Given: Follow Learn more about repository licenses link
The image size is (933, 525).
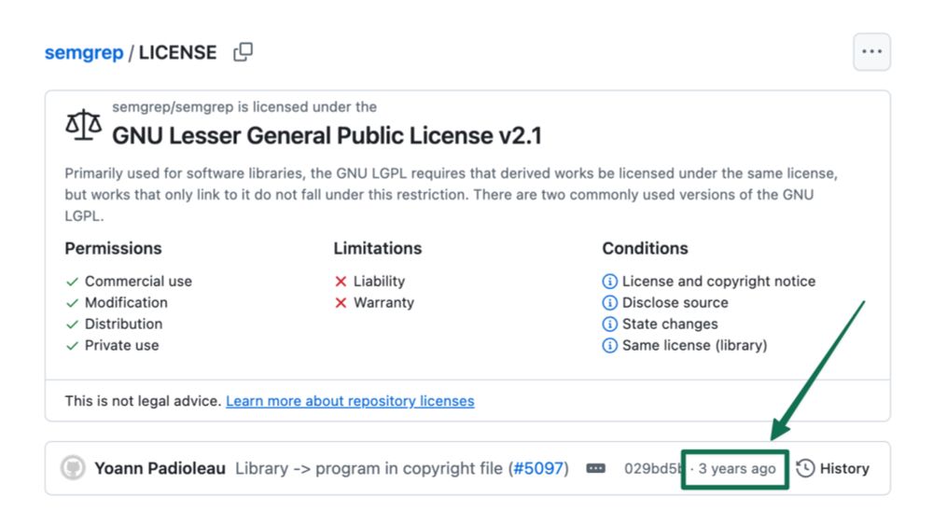Looking at the screenshot, I should point(350,401).
